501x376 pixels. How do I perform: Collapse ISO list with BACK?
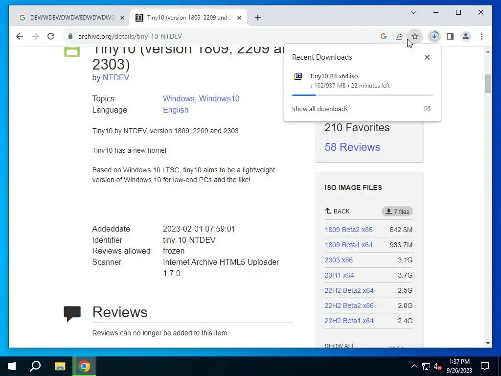pos(338,211)
